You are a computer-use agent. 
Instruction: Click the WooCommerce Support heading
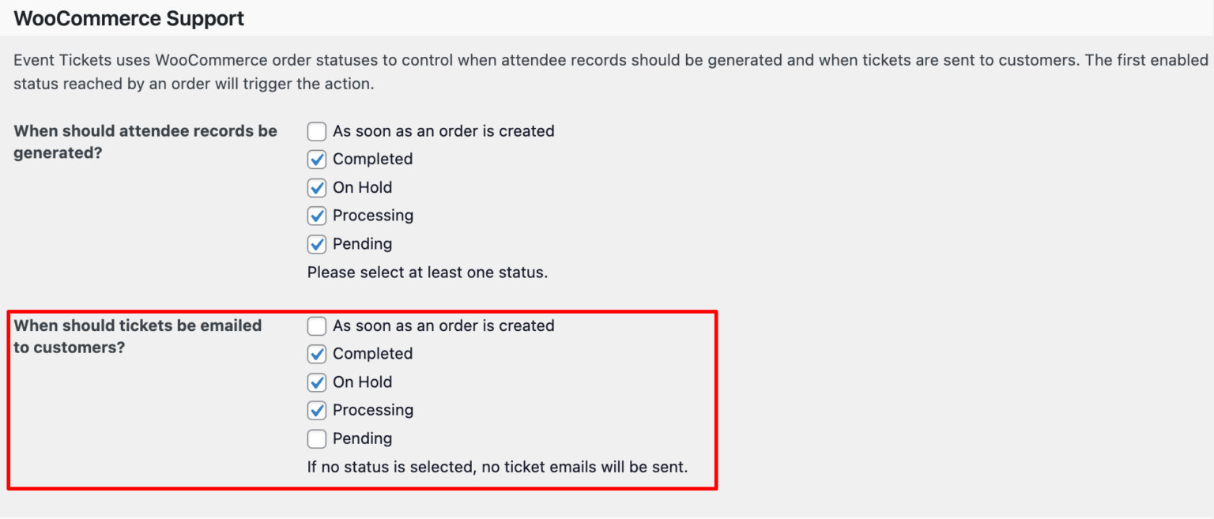(x=129, y=17)
